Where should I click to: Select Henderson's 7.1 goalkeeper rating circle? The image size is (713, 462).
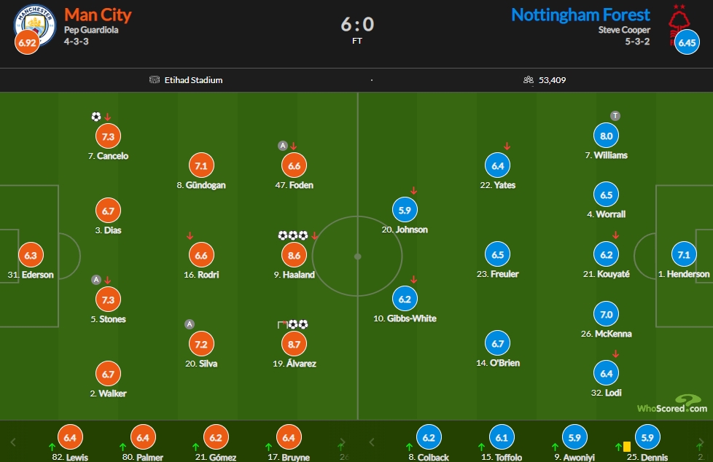point(684,254)
